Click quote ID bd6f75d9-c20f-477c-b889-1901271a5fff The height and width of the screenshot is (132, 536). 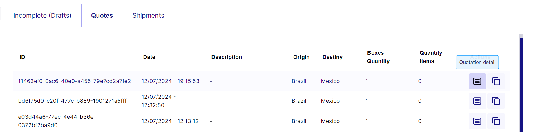tap(73, 101)
